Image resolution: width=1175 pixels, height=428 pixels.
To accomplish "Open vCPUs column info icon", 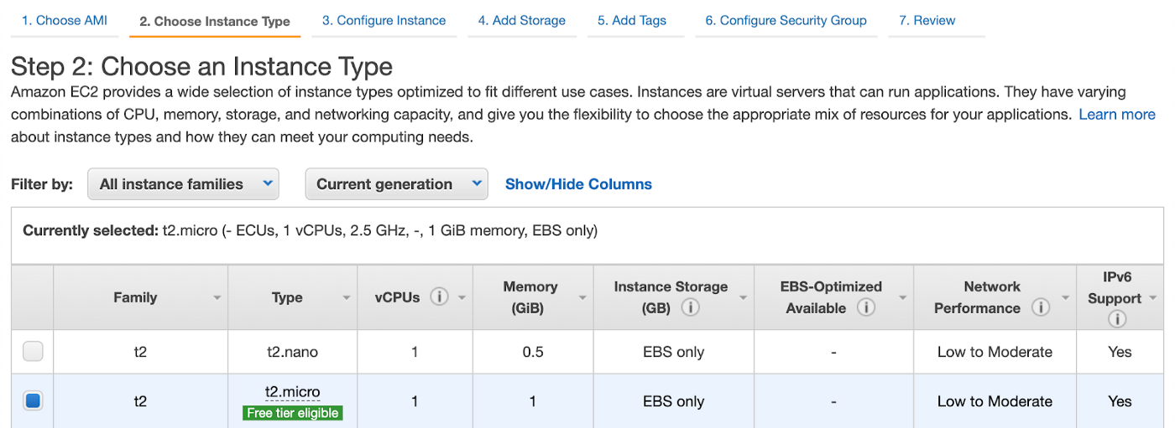I will (439, 297).
